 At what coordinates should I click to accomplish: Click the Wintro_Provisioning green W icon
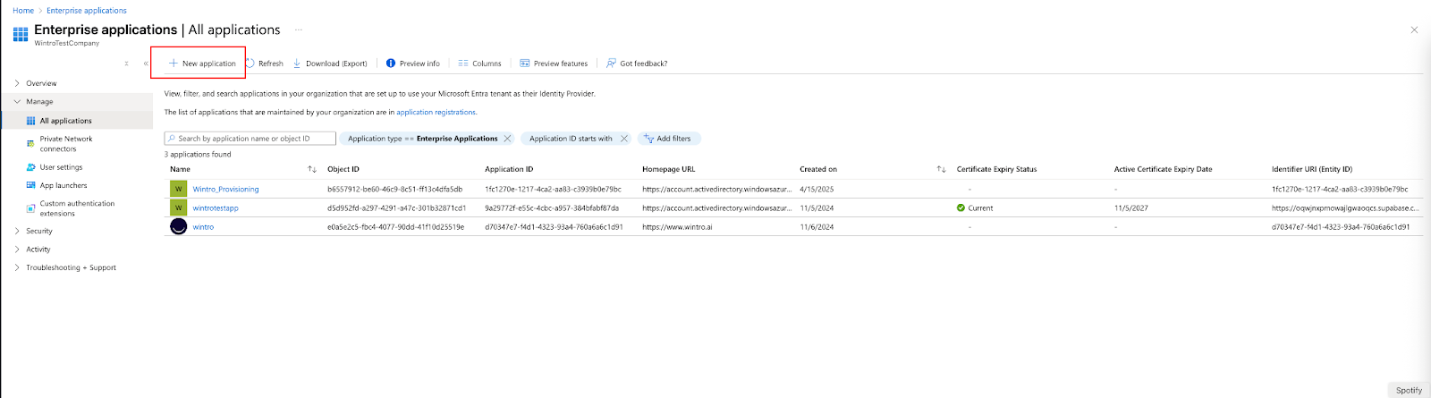(178, 189)
